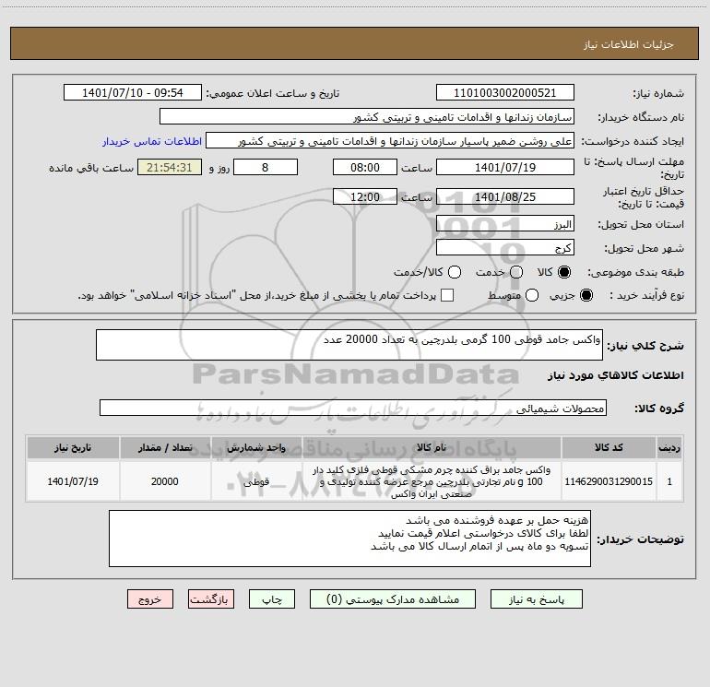Click the request creator name field
The height and width of the screenshot is (687, 710).
click(x=390, y=141)
